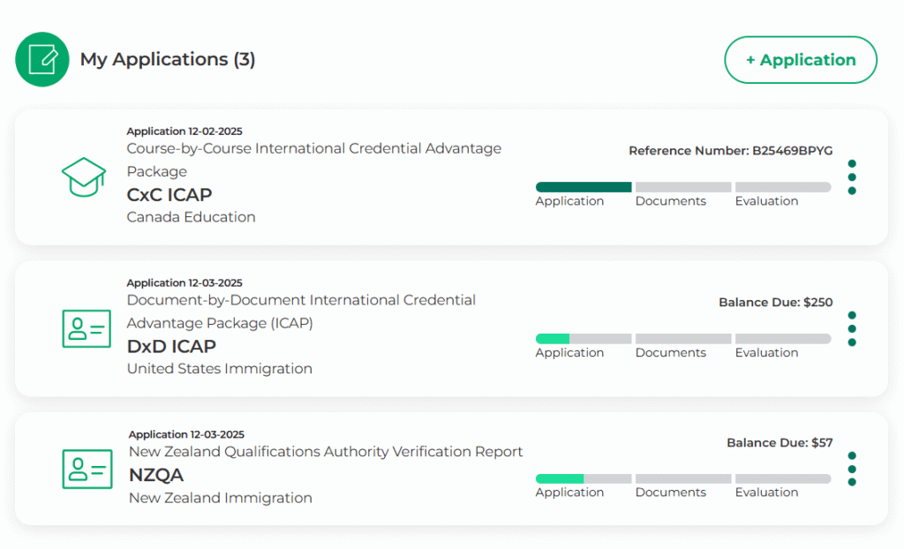Open the DxD ICAP application title

171,346
